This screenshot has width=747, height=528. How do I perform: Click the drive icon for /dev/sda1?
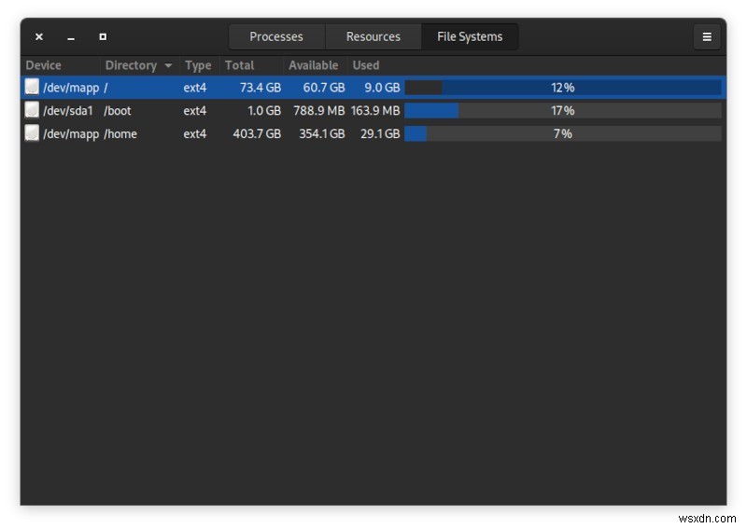click(x=32, y=110)
